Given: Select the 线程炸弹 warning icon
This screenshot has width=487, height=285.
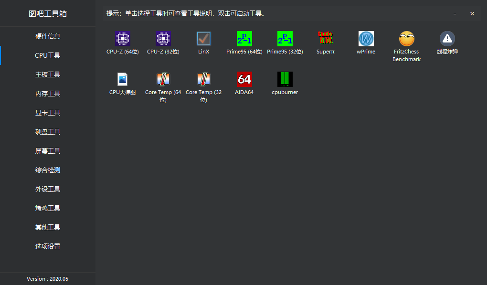Looking at the screenshot, I should 447,39.
